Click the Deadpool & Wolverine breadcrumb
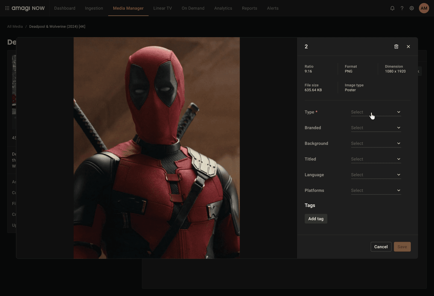 click(x=57, y=27)
